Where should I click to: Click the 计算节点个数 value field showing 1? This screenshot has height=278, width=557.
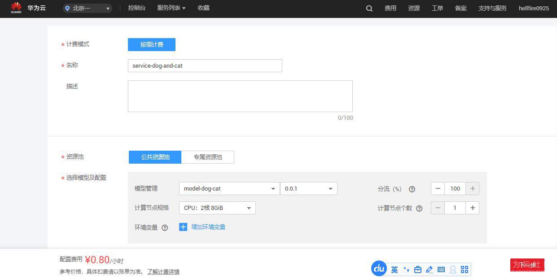[455, 208]
